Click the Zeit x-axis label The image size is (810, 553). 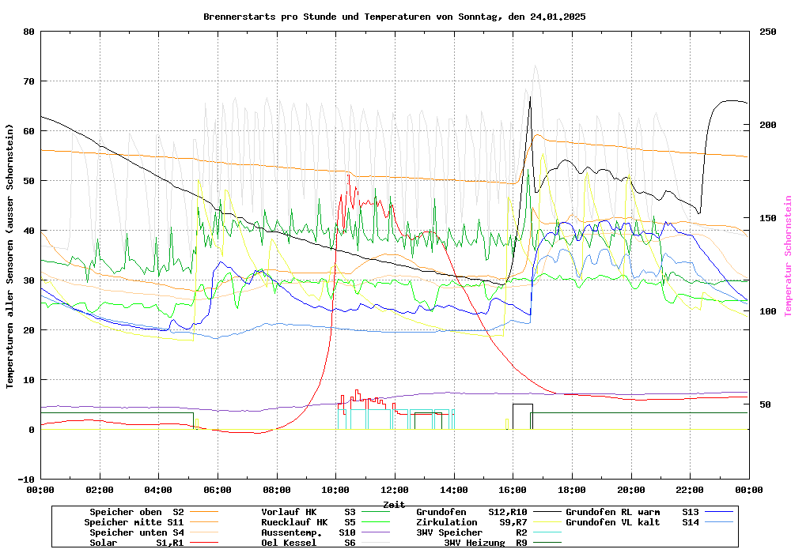pos(394,504)
